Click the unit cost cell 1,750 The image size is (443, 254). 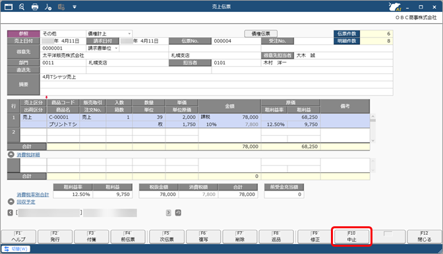182,125
